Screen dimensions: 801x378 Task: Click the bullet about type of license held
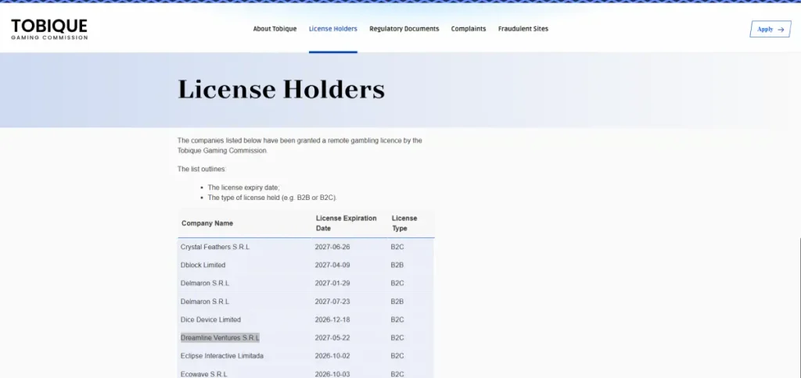coord(272,198)
